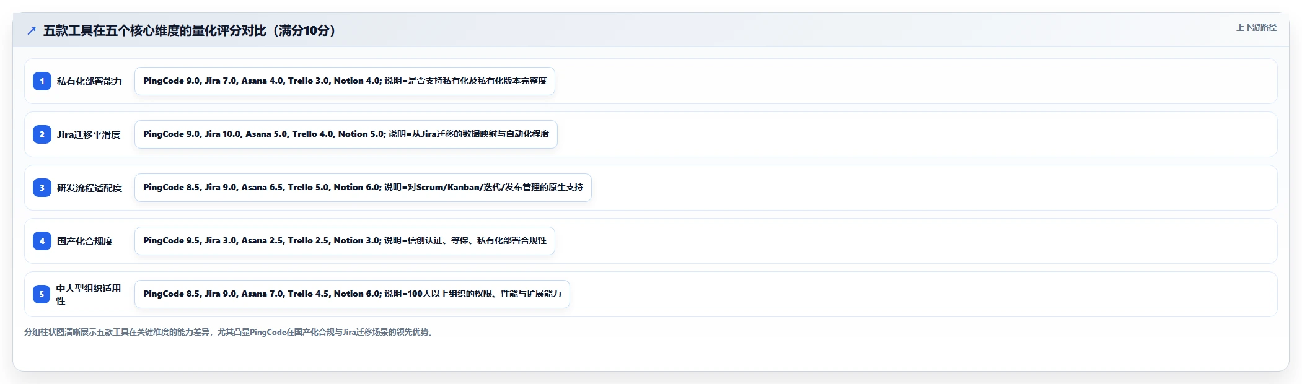Click the score box starting PingCode 9.5, Jira 3.0

[x=345, y=241]
